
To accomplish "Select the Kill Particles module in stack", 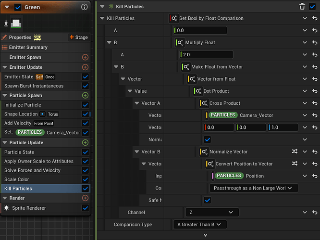I will [x=42, y=189].
